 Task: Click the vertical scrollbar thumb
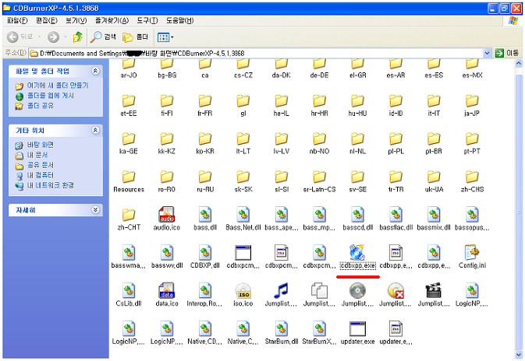[518, 211]
